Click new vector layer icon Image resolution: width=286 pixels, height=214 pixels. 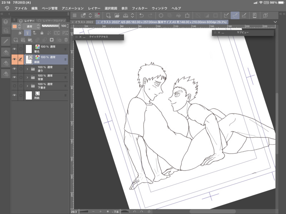tap(23, 40)
